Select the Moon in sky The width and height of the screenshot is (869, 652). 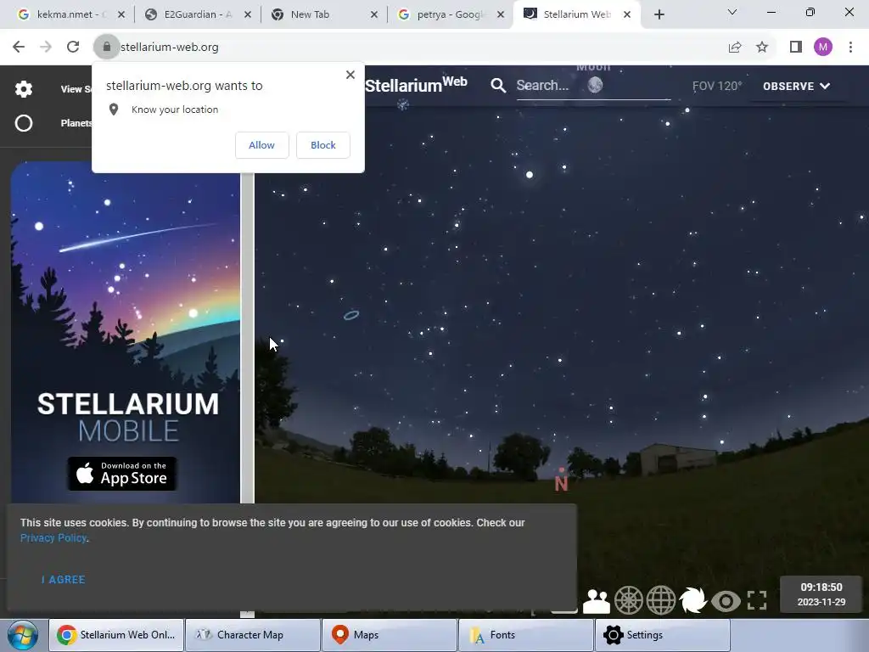click(x=595, y=85)
